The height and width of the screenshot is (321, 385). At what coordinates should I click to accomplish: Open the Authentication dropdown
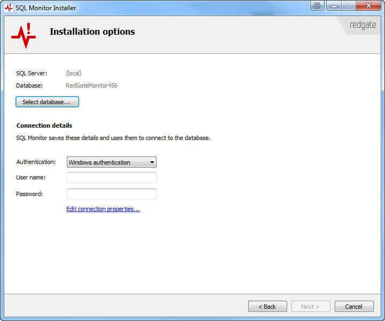click(x=111, y=162)
